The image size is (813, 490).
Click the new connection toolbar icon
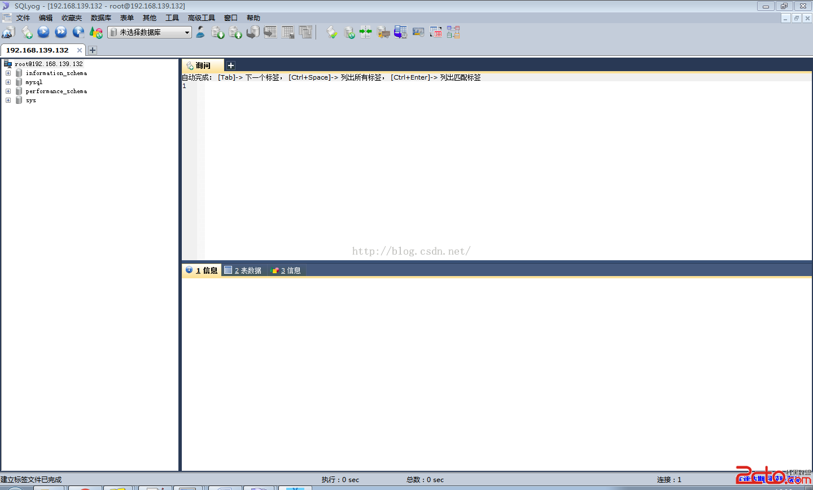[8, 32]
